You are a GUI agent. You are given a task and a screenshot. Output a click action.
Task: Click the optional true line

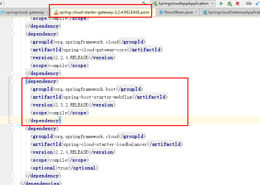click(x=64, y=168)
